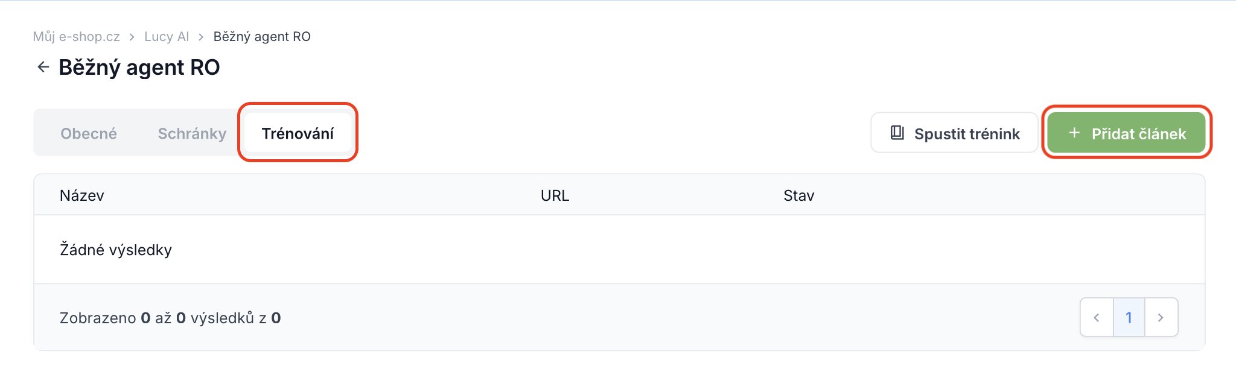Screen dimensions: 1236x392
Task: Click the breadcrumb chevron after Můj e-shop.cz
Action: pyautogui.click(x=132, y=37)
